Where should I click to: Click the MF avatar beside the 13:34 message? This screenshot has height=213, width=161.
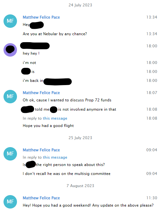coord(10,21)
